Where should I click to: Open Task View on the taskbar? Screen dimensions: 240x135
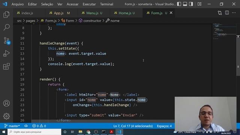(x=72, y=132)
